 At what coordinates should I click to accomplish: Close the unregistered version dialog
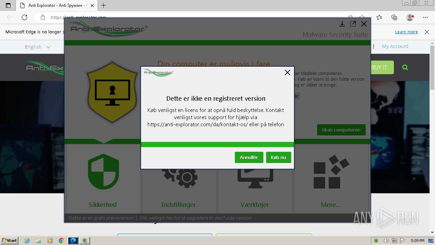(288, 72)
